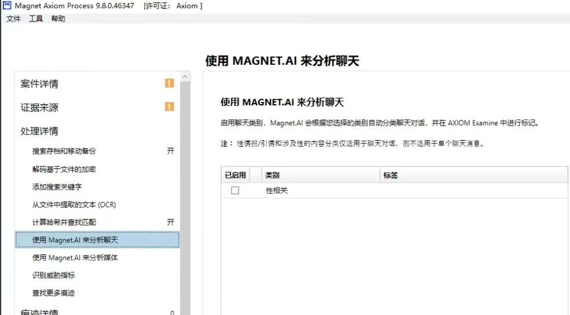Select 解码基于文件的加密 option

tap(64, 169)
